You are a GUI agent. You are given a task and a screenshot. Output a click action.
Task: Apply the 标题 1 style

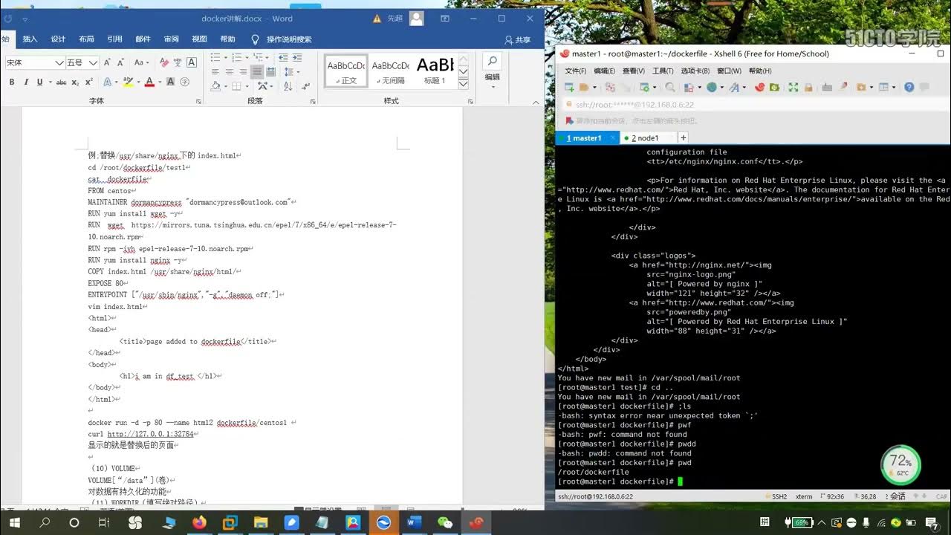435,71
